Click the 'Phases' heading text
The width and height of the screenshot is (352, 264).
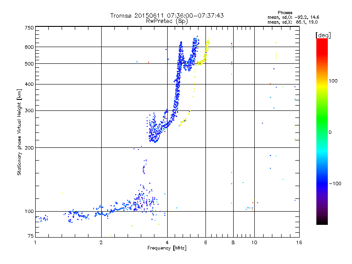[285, 13]
